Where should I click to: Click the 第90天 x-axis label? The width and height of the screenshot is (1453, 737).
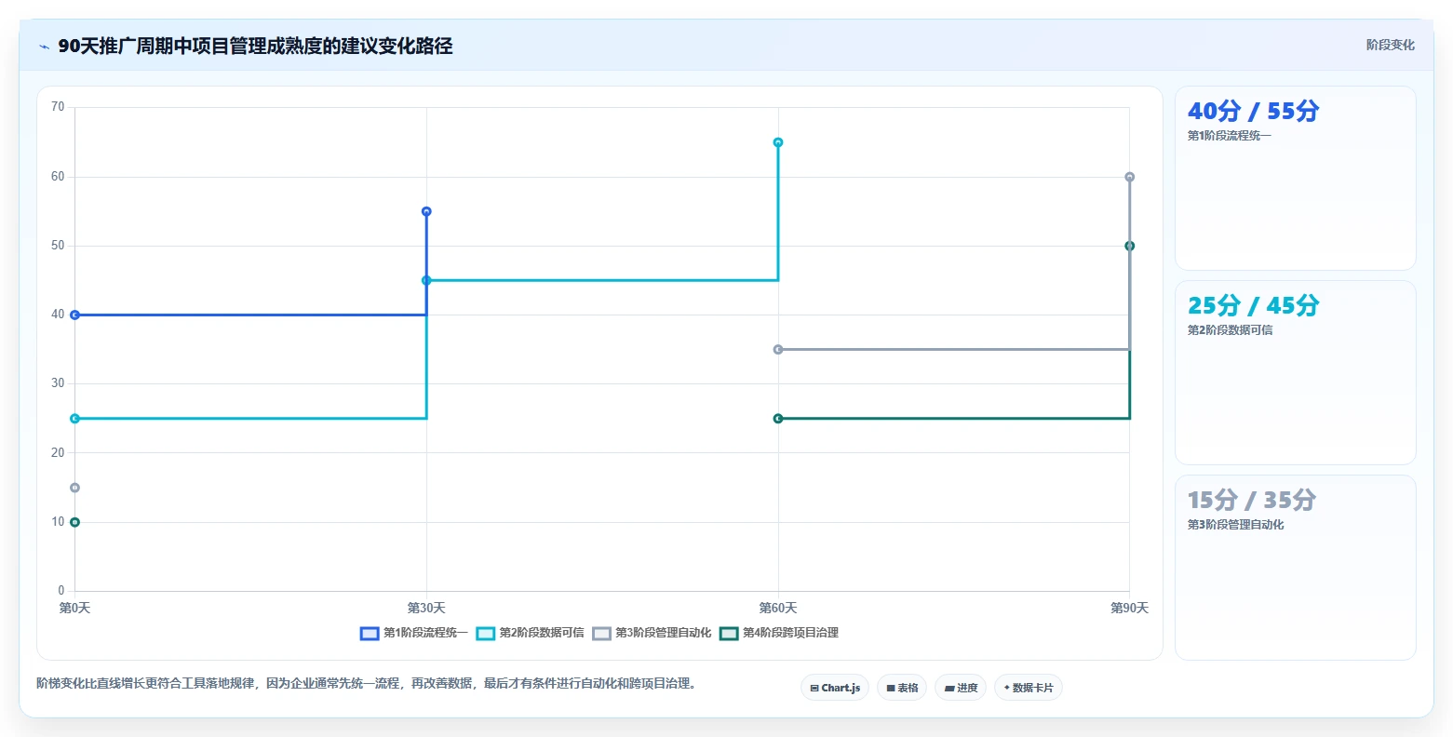pyautogui.click(x=1129, y=608)
